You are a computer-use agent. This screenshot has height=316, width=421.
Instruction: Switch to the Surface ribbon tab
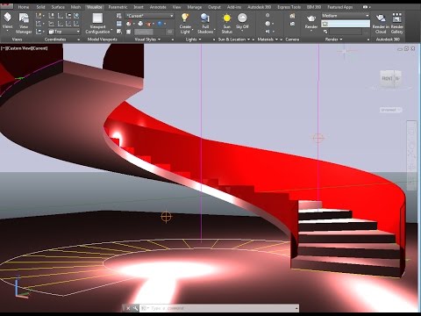(x=58, y=7)
